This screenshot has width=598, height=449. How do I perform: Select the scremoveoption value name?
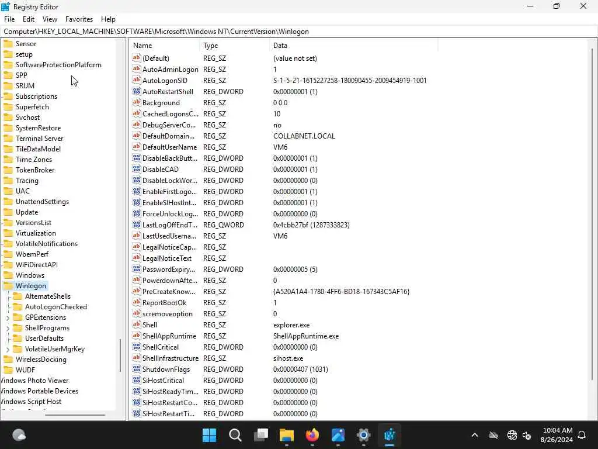[x=168, y=314]
